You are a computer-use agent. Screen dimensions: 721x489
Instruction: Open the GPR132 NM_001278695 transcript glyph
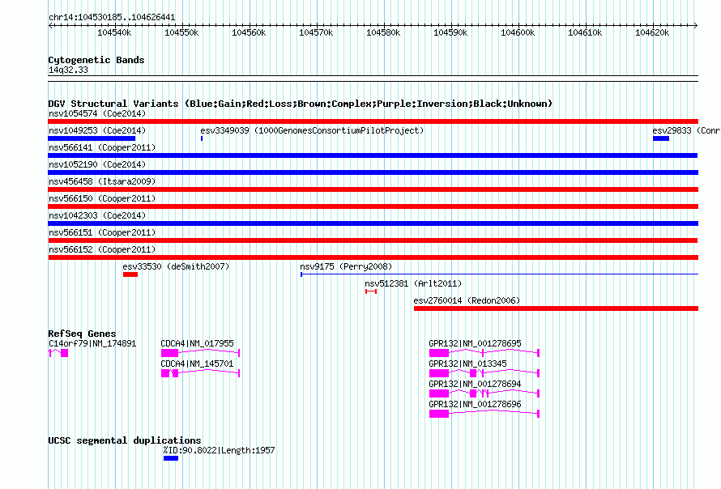484,353
